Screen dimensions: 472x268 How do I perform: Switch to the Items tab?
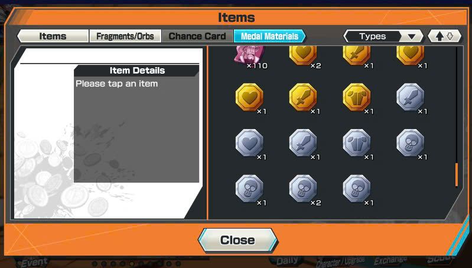point(53,36)
